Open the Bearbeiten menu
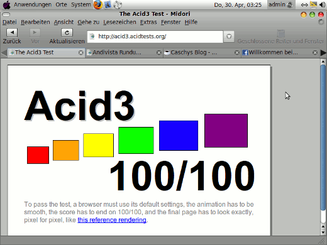 tap(35, 22)
